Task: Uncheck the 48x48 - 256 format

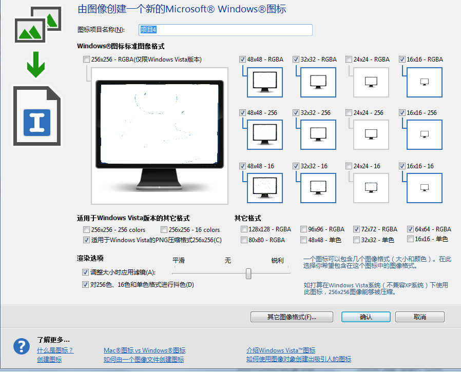Action: (242, 113)
